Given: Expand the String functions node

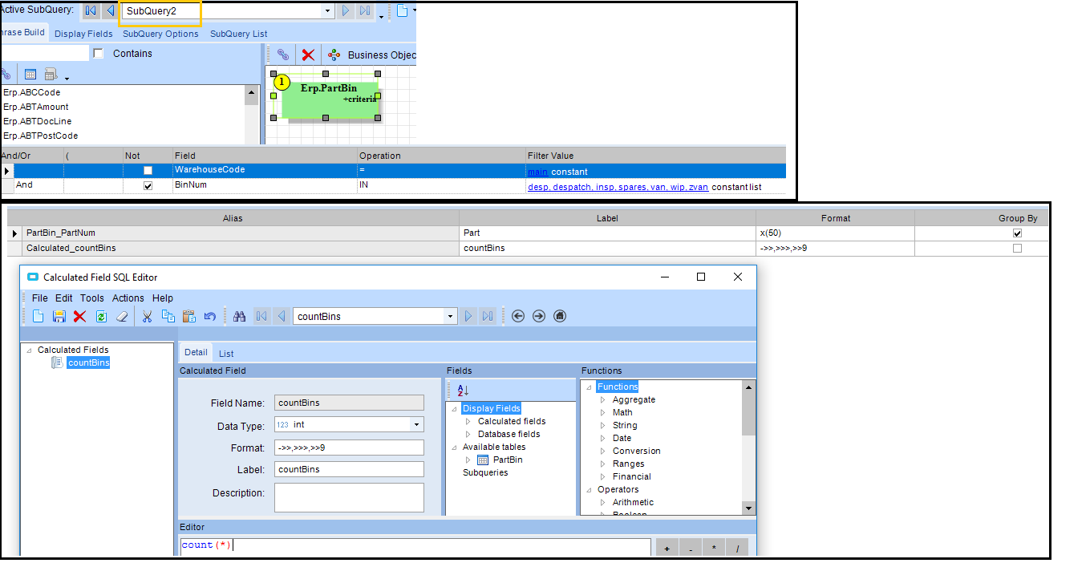Looking at the screenshot, I should click(603, 425).
